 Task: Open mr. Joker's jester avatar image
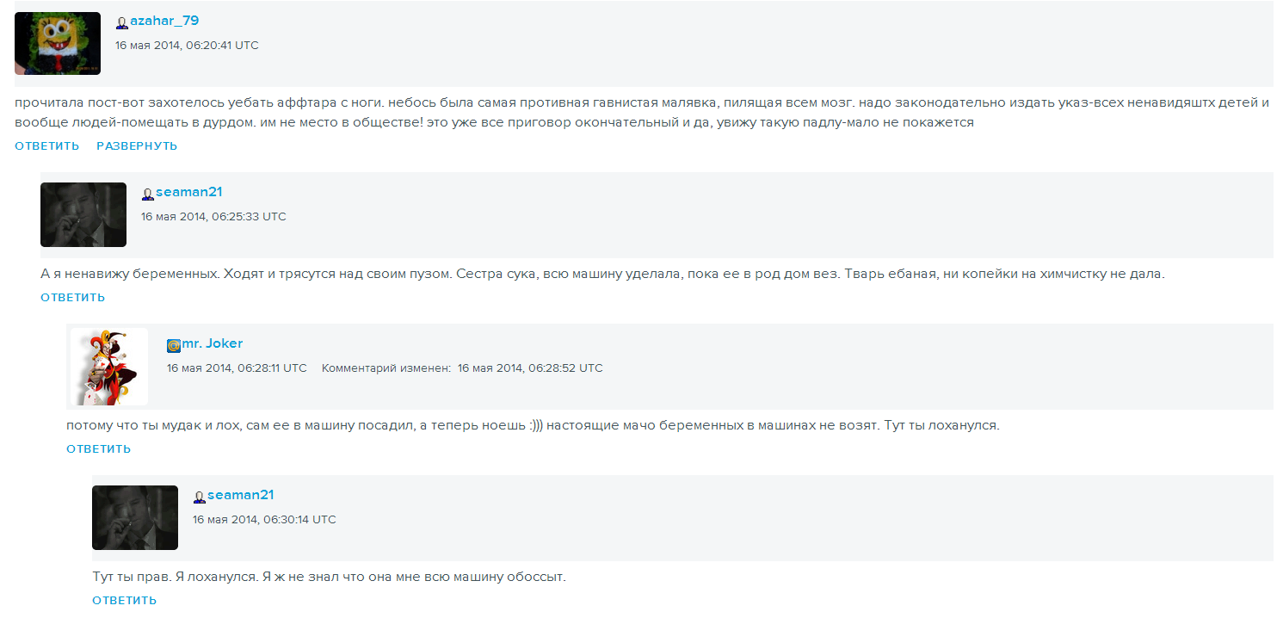pos(109,367)
